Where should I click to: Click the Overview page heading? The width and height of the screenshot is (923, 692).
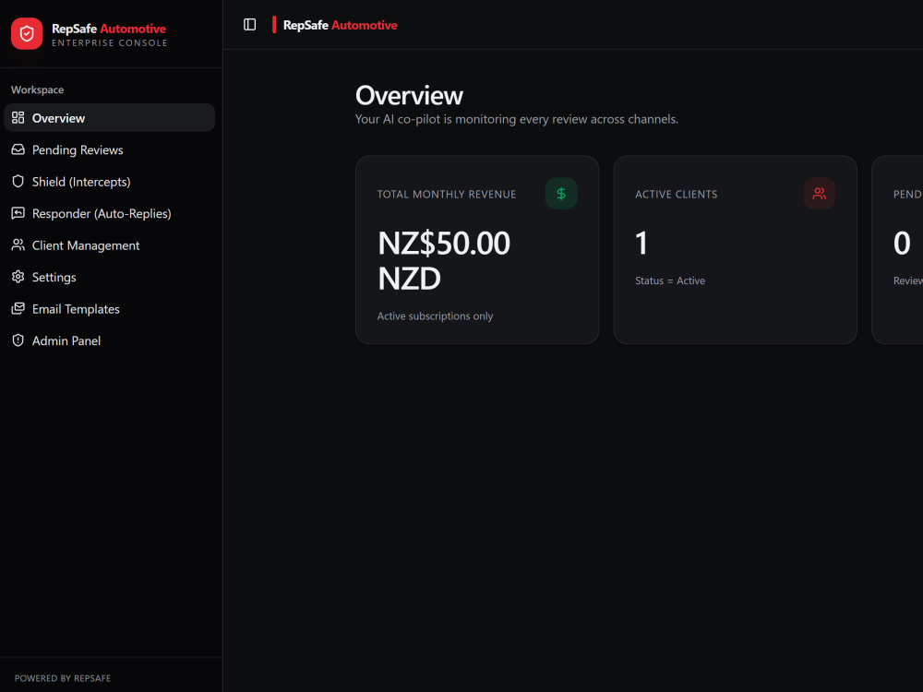tap(409, 95)
